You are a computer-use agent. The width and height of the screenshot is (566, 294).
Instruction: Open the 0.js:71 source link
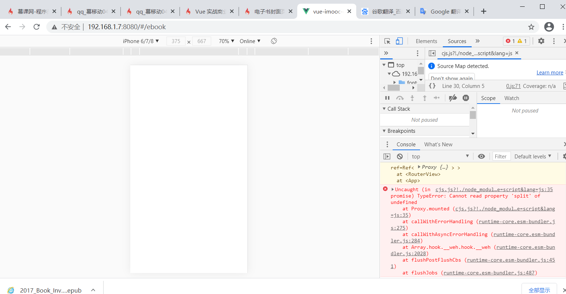pos(513,86)
